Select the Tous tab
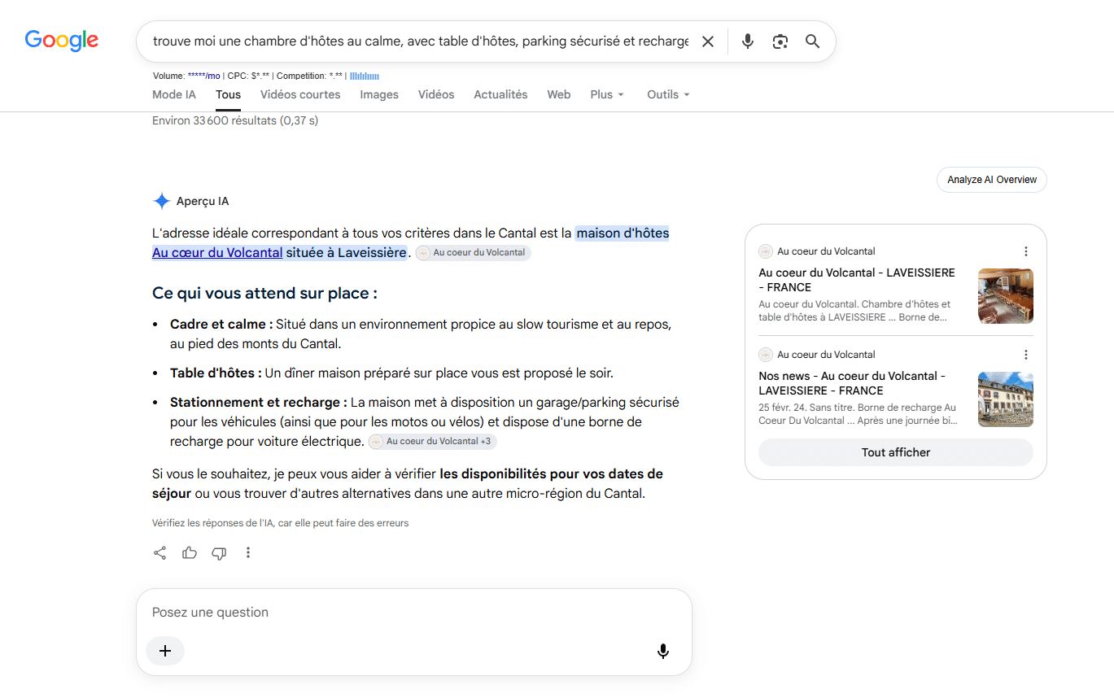The height and width of the screenshot is (698, 1114). 228,94
